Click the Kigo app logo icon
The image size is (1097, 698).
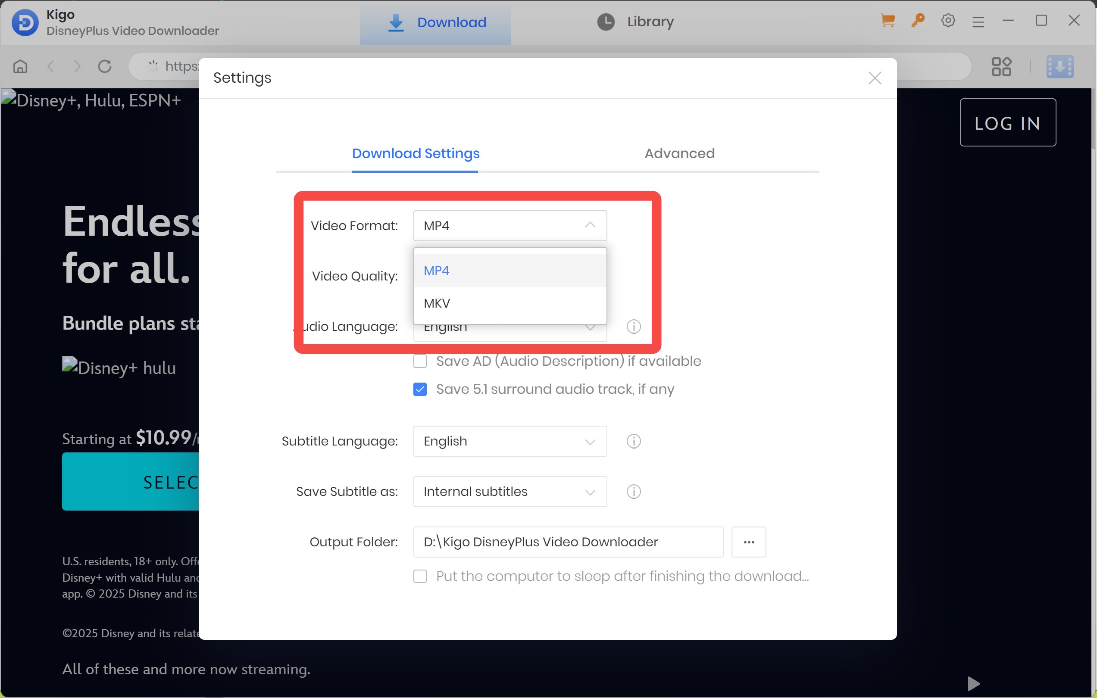click(x=25, y=22)
